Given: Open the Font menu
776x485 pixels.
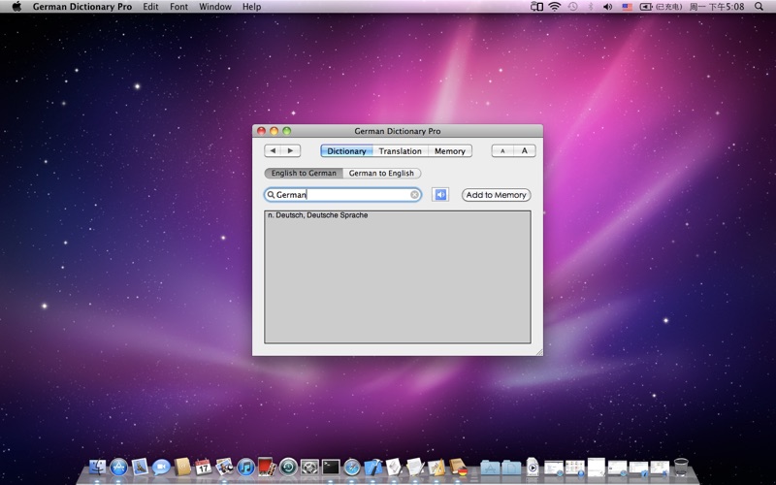Looking at the screenshot, I should click(178, 7).
